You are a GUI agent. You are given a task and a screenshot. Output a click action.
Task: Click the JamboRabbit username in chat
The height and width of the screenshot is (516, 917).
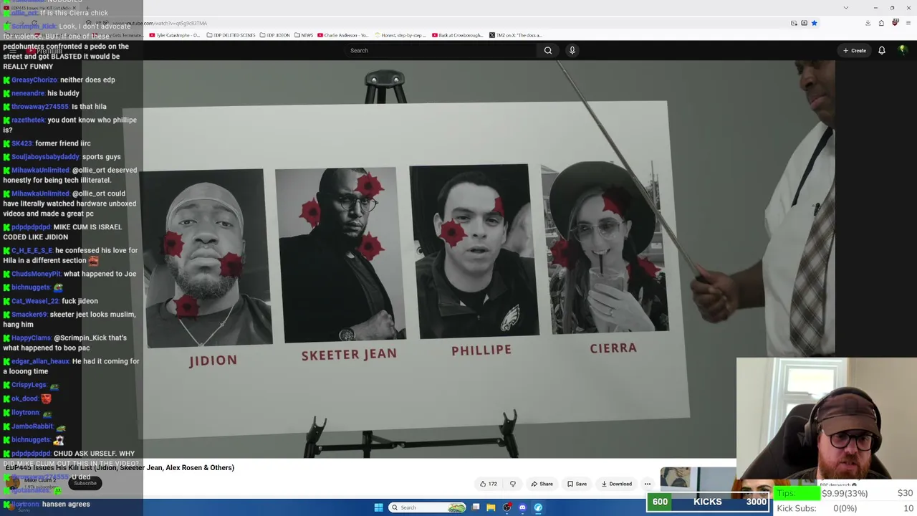click(x=33, y=426)
